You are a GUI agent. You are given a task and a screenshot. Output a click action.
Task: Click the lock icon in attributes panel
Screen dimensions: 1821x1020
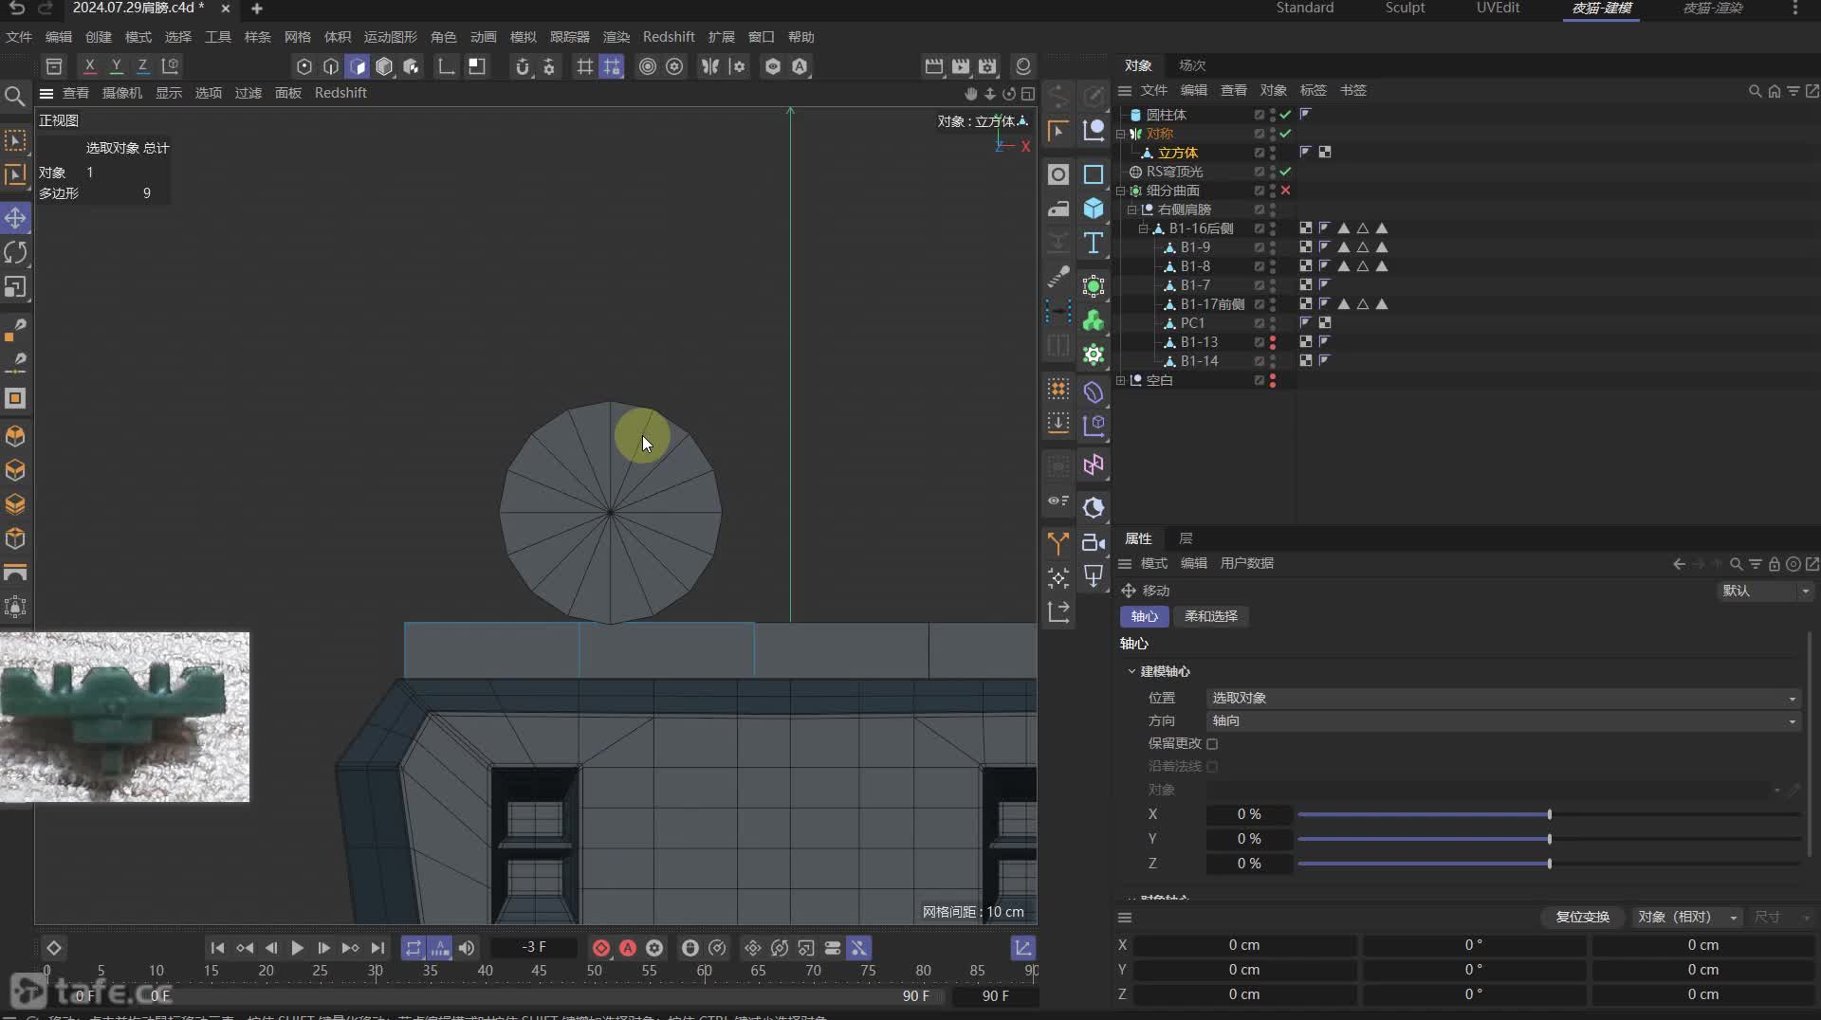1774,564
